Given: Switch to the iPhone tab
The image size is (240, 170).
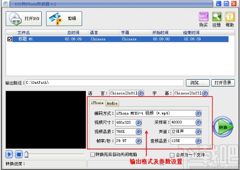Looking at the screenshot, I should click(97, 103).
